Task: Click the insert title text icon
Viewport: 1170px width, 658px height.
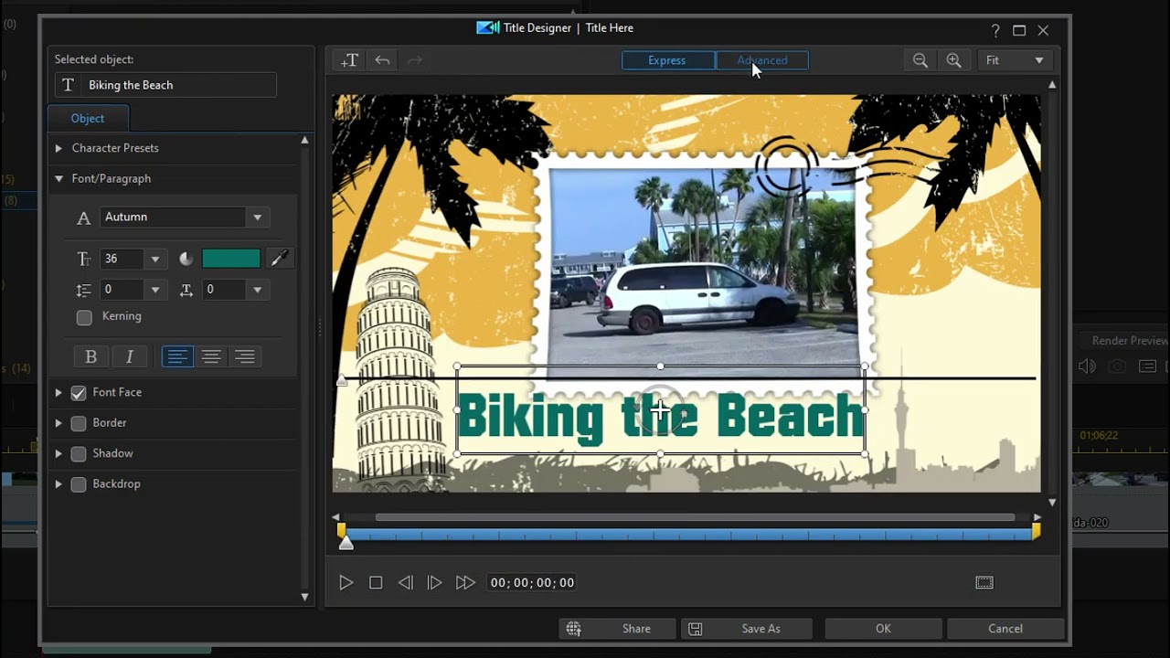Action: [349, 60]
